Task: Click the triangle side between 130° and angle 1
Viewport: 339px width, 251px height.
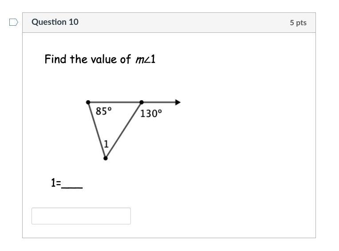Action: click(x=123, y=130)
